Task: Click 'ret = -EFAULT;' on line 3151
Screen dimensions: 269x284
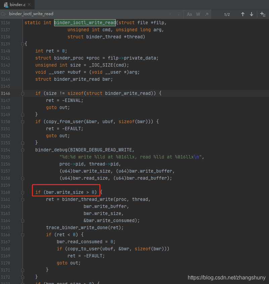Action: (x=64, y=129)
